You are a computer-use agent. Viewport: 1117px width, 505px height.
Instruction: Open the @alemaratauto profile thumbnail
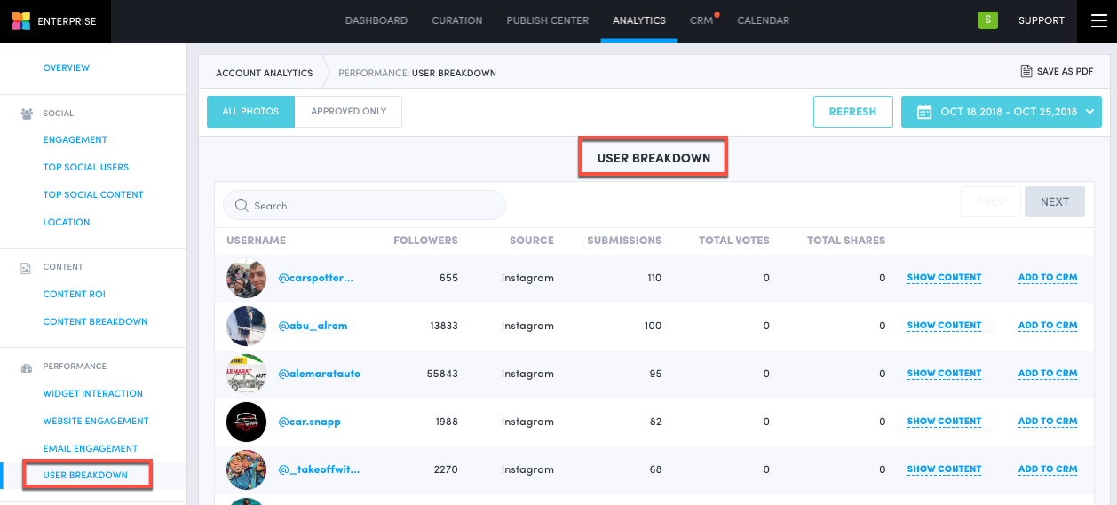point(246,374)
